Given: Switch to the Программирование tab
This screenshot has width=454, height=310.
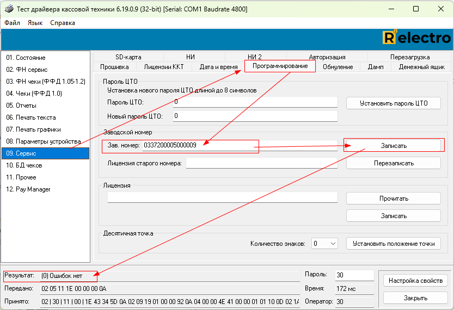Looking at the screenshot, I should point(280,66).
